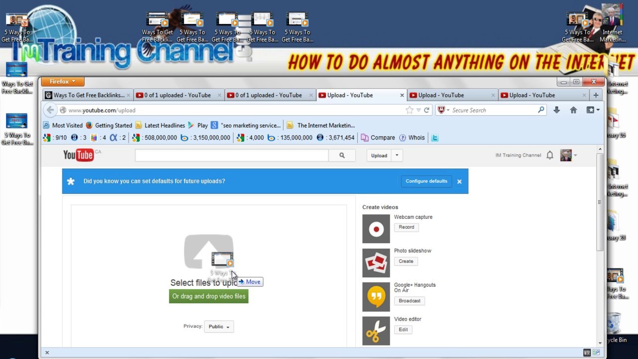Click the Google 508,000,000 results indicator
The height and width of the screenshot is (359, 638).
point(155,138)
